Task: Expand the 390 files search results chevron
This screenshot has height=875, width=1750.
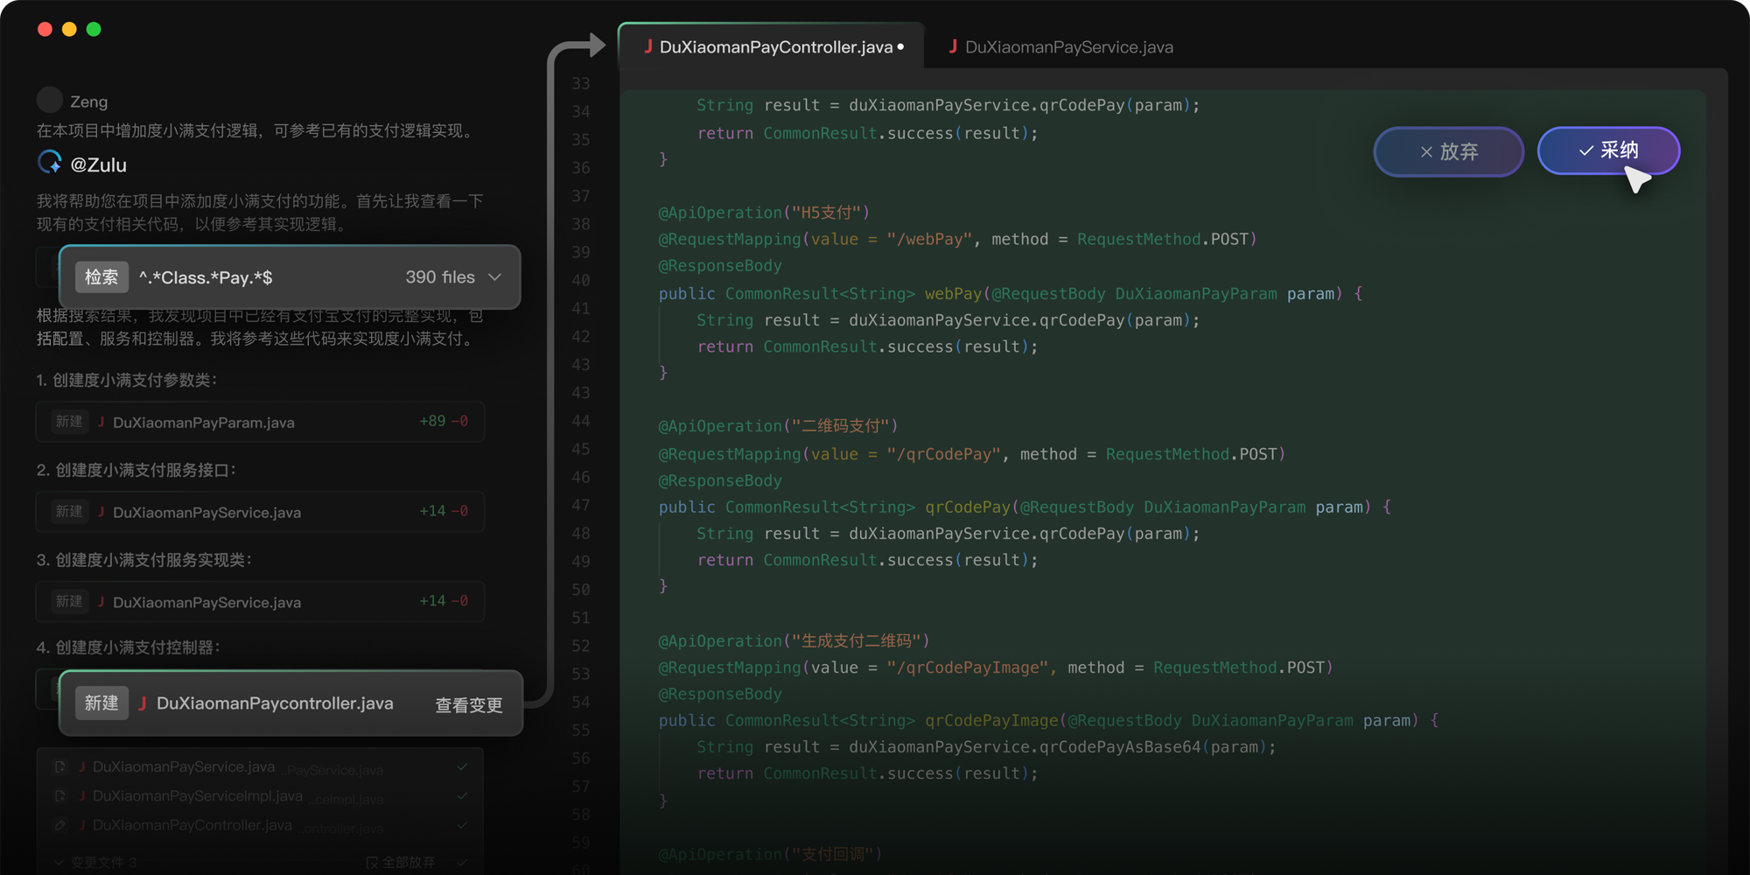Action: click(495, 277)
